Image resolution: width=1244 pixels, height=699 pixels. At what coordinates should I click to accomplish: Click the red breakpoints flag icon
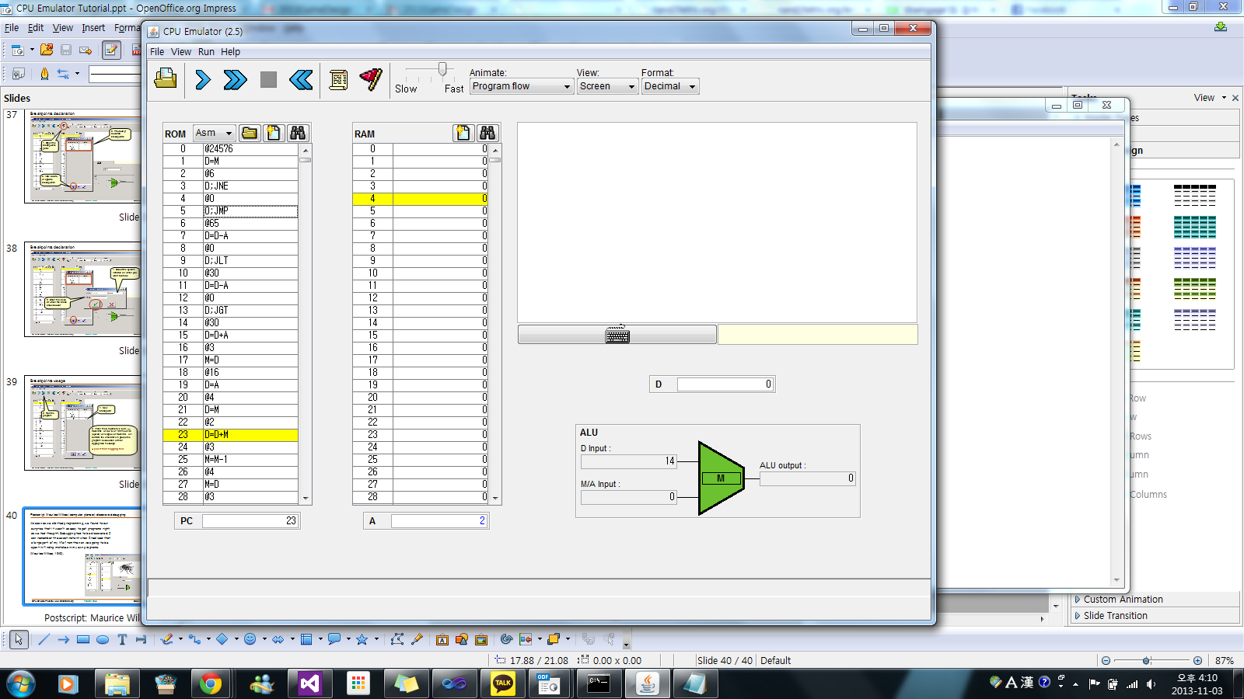pyautogui.click(x=371, y=79)
